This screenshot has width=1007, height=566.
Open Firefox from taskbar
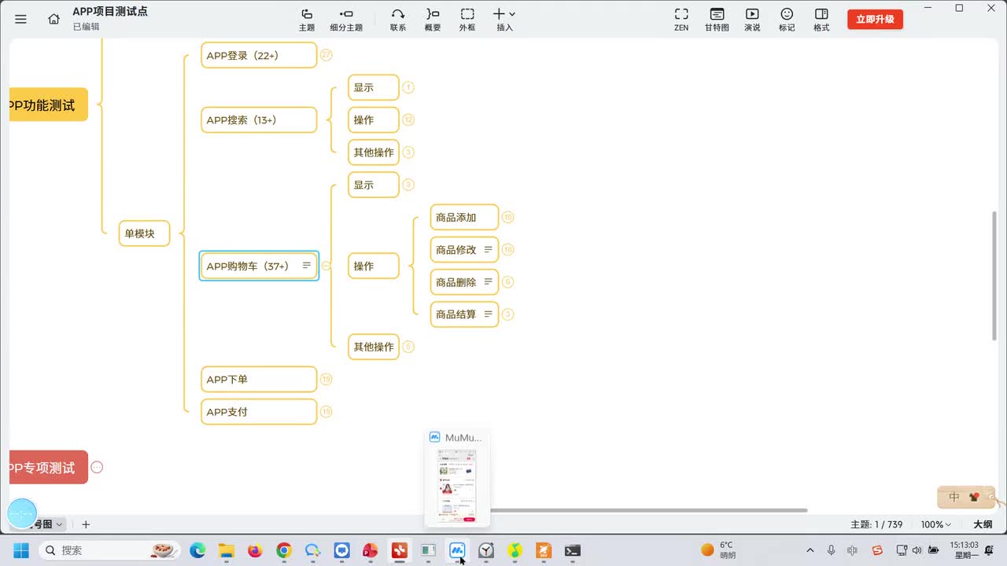255,550
